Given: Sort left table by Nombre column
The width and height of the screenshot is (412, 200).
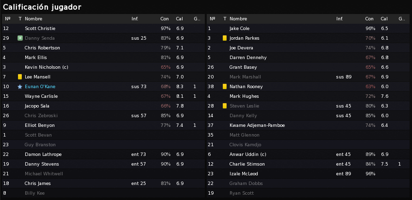Looking at the screenshot, I should tap(33, 19).
